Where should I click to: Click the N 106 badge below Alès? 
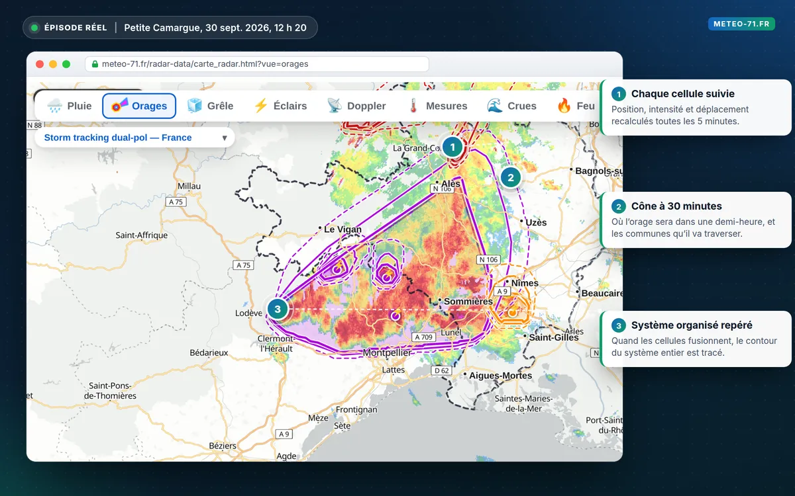(441, 189)
